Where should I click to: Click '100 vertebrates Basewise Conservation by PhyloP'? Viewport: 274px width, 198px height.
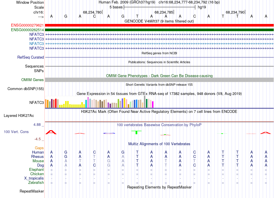[159, 125]
